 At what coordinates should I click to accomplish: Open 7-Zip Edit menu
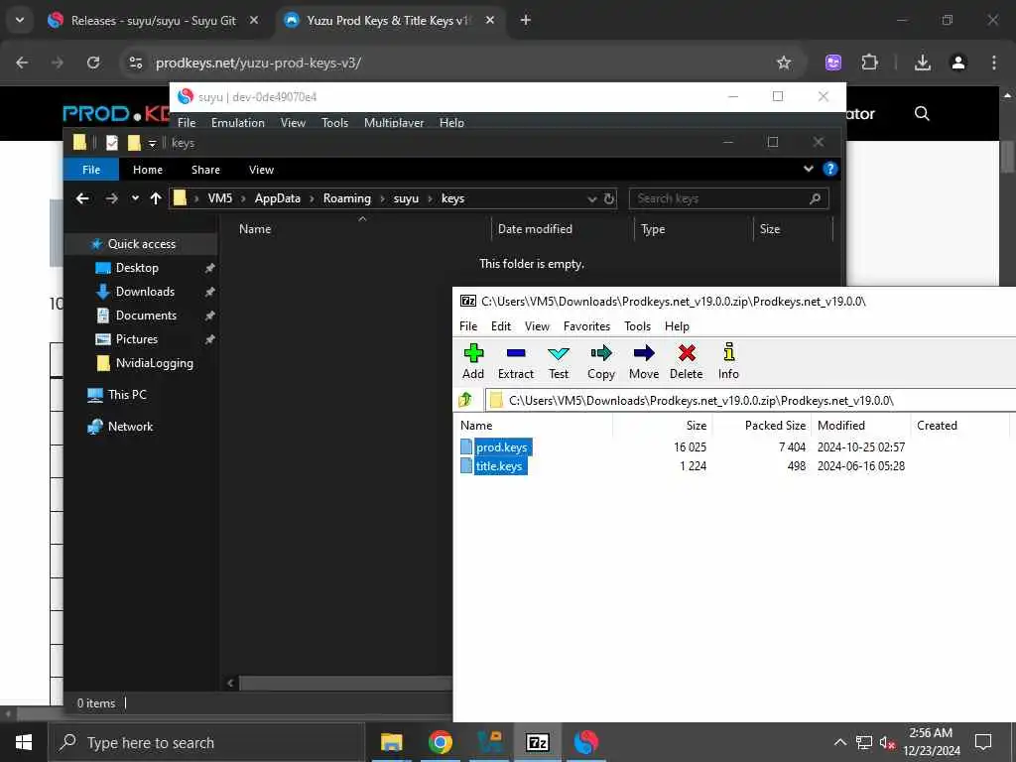pyautogui.click(x=501, y=325)
